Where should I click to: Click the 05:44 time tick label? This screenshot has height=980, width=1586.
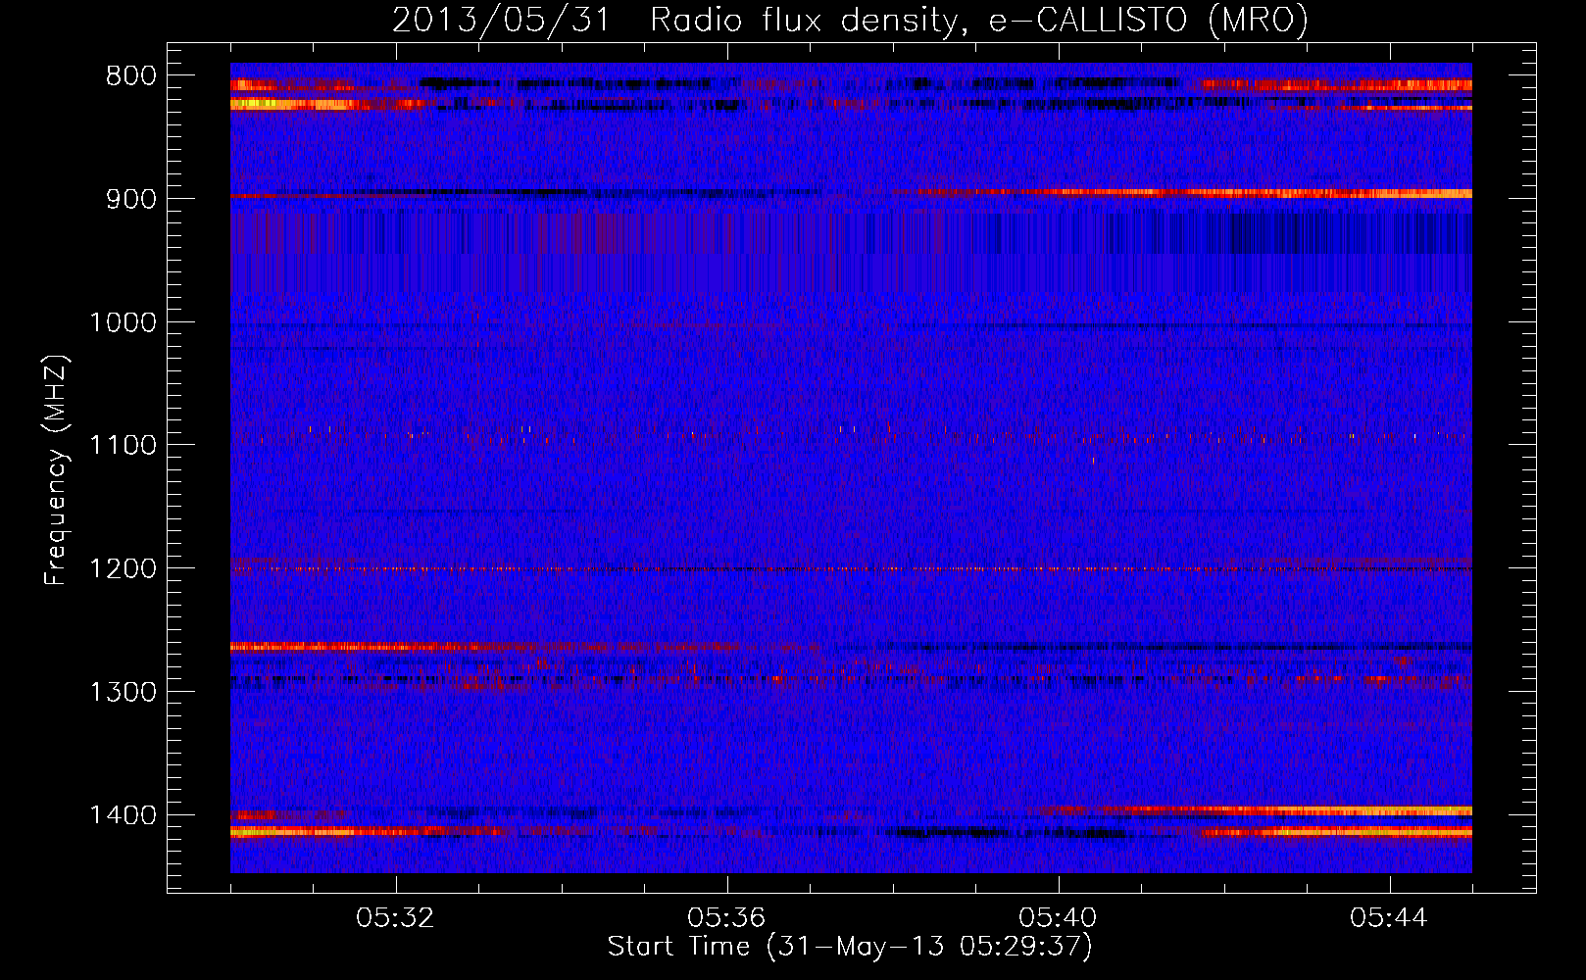pyautogui.click(x=1389, y=918)
